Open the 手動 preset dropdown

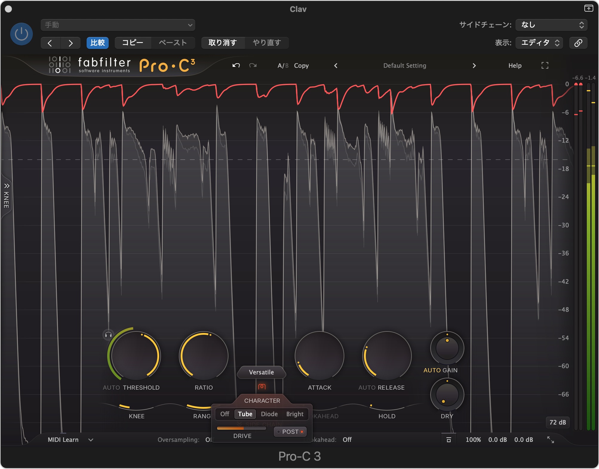(118, 25)
